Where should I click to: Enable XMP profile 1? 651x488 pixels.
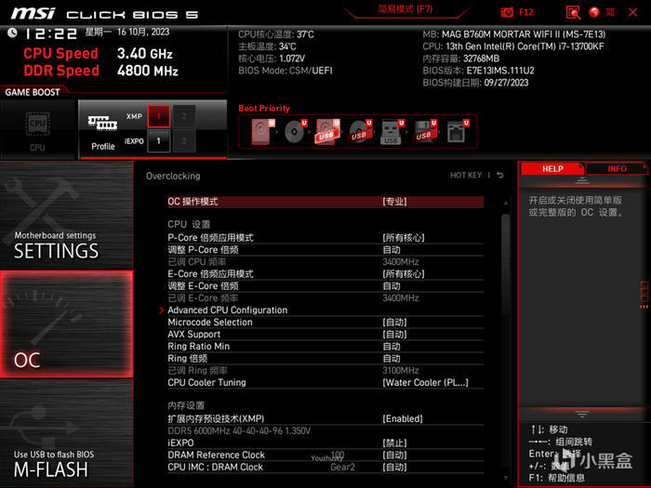pos(159,116)
